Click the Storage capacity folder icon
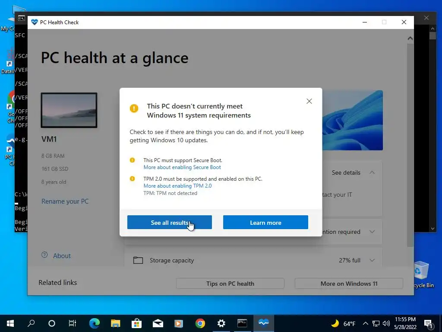The image size is (442, 332). pos(138,260)
